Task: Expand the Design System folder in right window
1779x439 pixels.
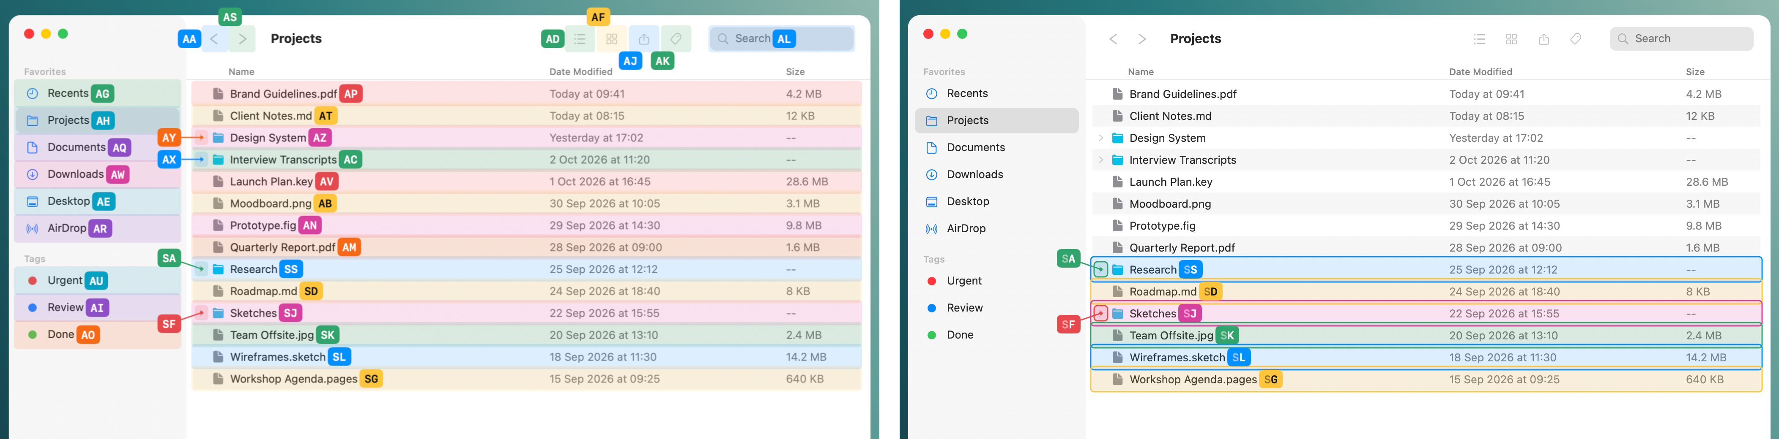Action: click(x=1101, y=138)
